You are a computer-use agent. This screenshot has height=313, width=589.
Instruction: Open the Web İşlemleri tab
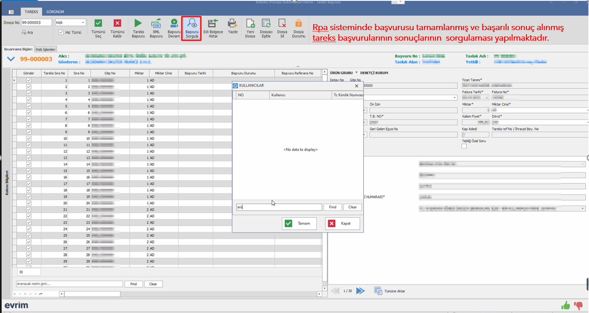[46, 49]
